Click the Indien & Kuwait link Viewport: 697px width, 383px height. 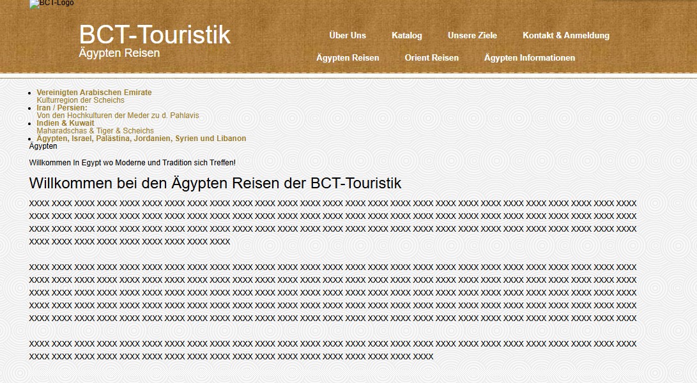[x=65, y=123]
